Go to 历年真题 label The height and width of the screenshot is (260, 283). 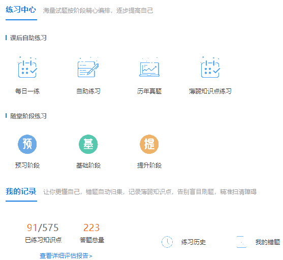click(x=149, y=91)
